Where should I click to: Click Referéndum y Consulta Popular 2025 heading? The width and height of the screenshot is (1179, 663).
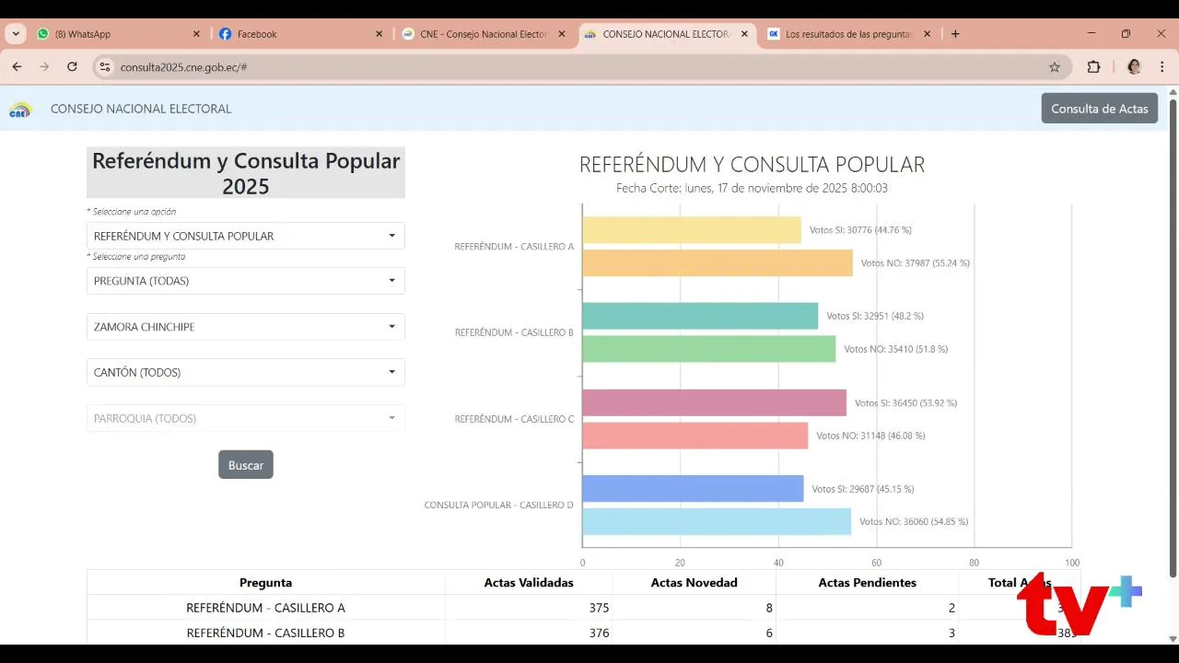(246, 173)
